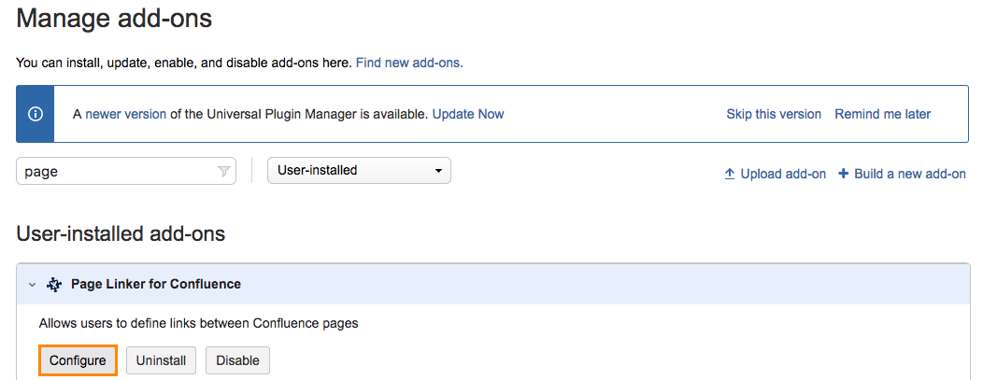Click the Page Linker add-on puzzle icon
This screenshot has width=983, height=380.
tap(54, 284)
